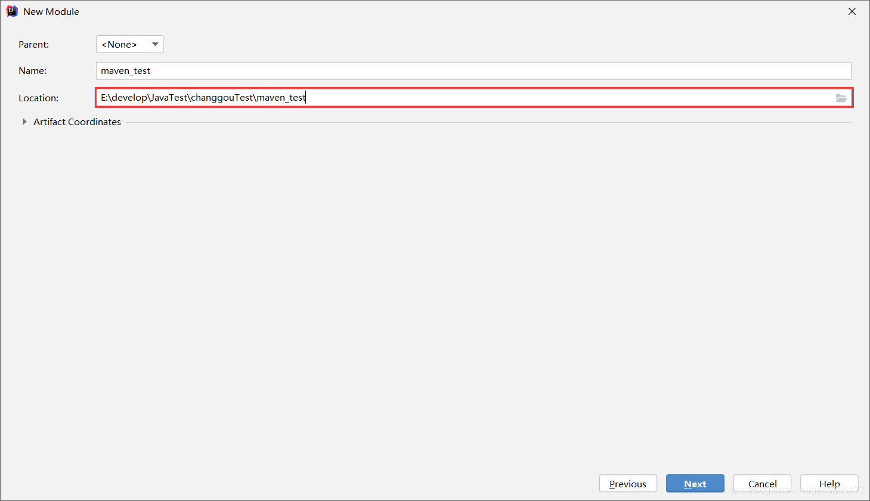Open folder browser in Location field
This screenshot has height=501, width=870.
tap(841, 98)
